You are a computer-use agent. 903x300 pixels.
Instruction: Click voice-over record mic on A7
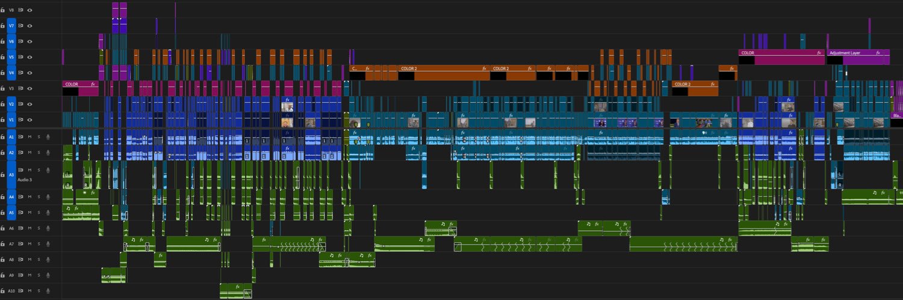[x=48, y=244]
